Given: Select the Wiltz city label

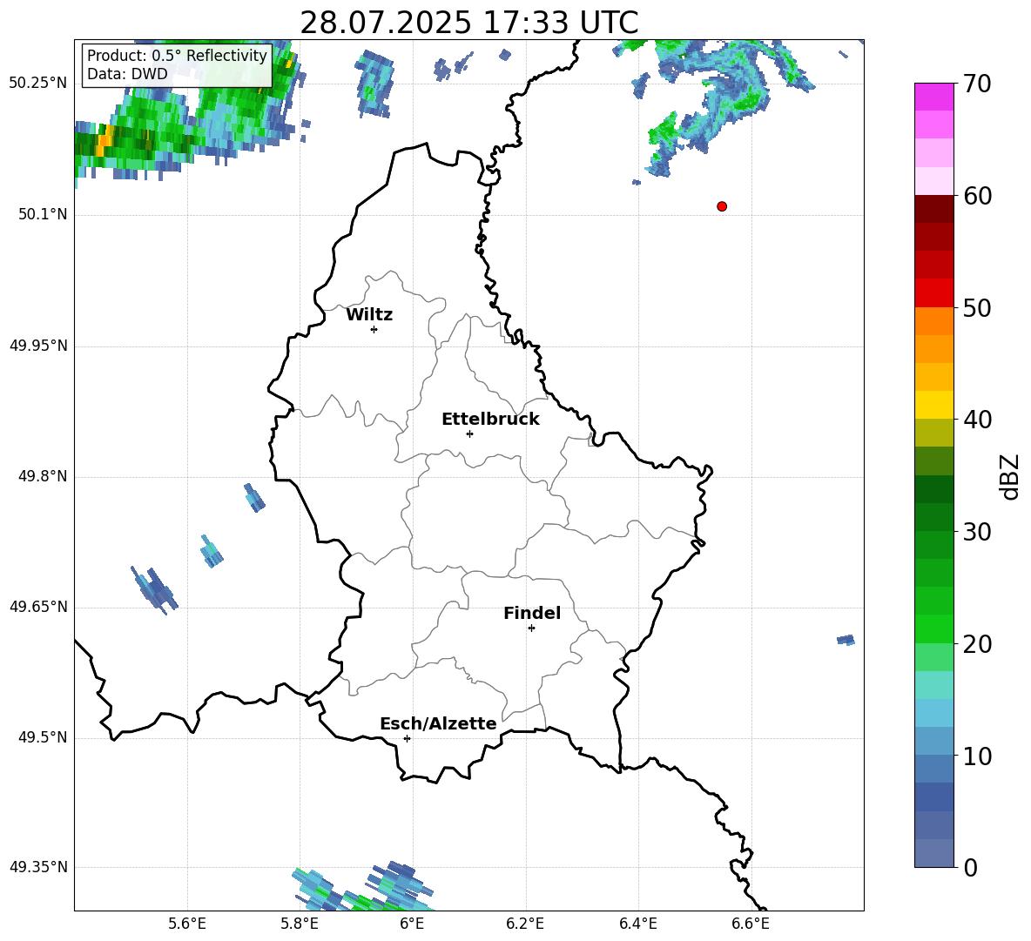Looking at the screenshot, I should 369,315.
